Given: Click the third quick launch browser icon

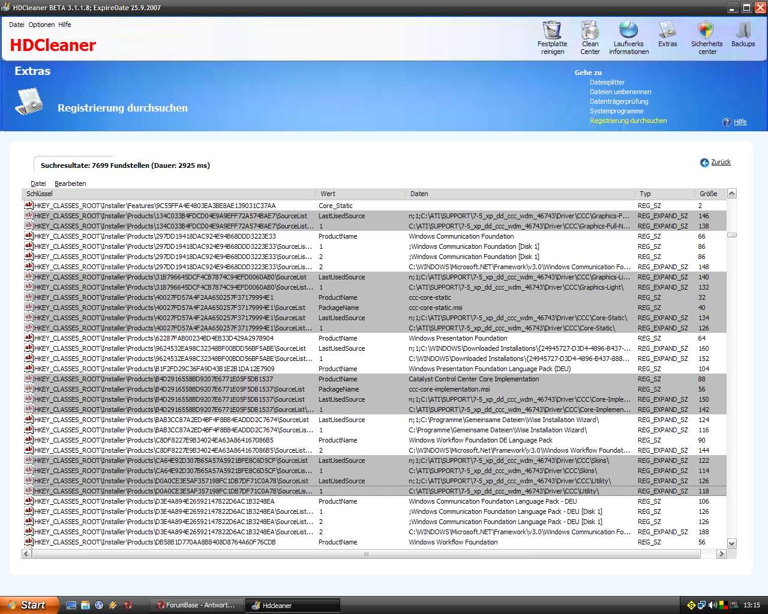Looking at the screenshot, I should coord(99,605).
